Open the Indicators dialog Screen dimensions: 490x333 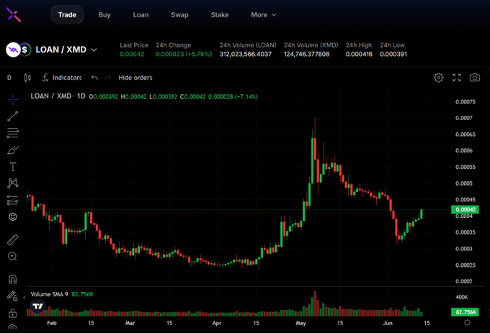(x=62, y=78)
